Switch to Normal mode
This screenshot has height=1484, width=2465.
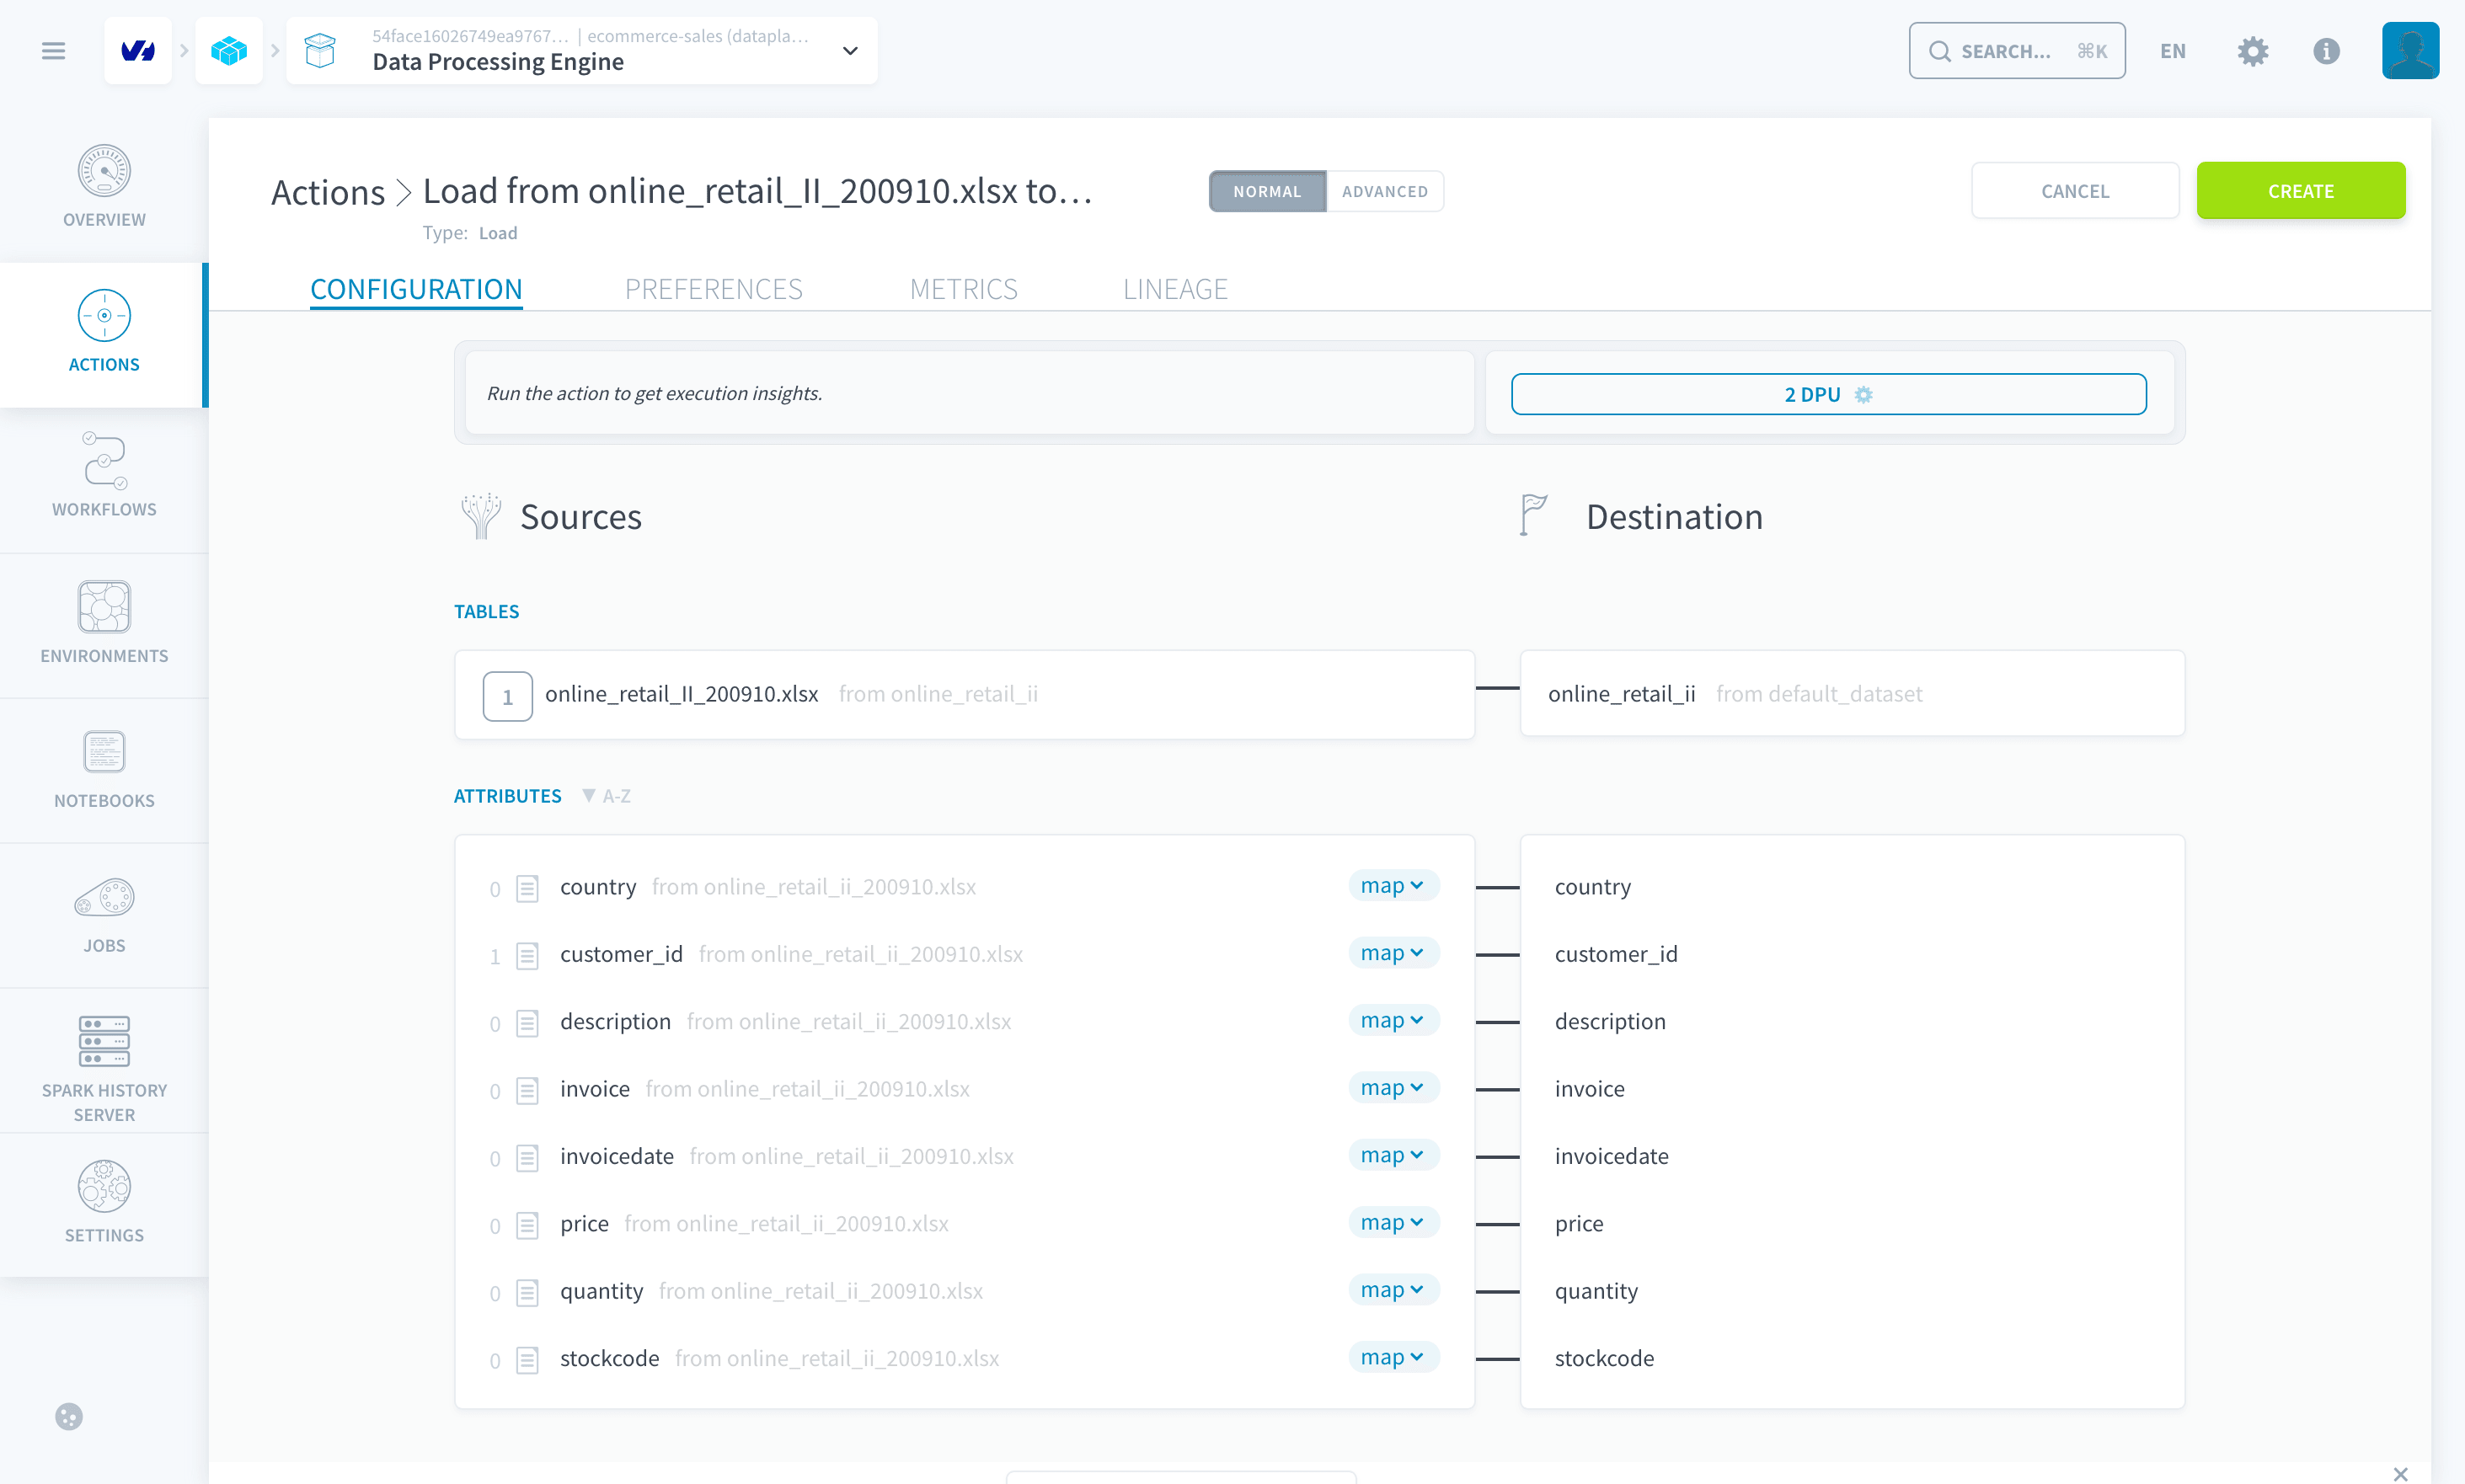pos(1267,191)
